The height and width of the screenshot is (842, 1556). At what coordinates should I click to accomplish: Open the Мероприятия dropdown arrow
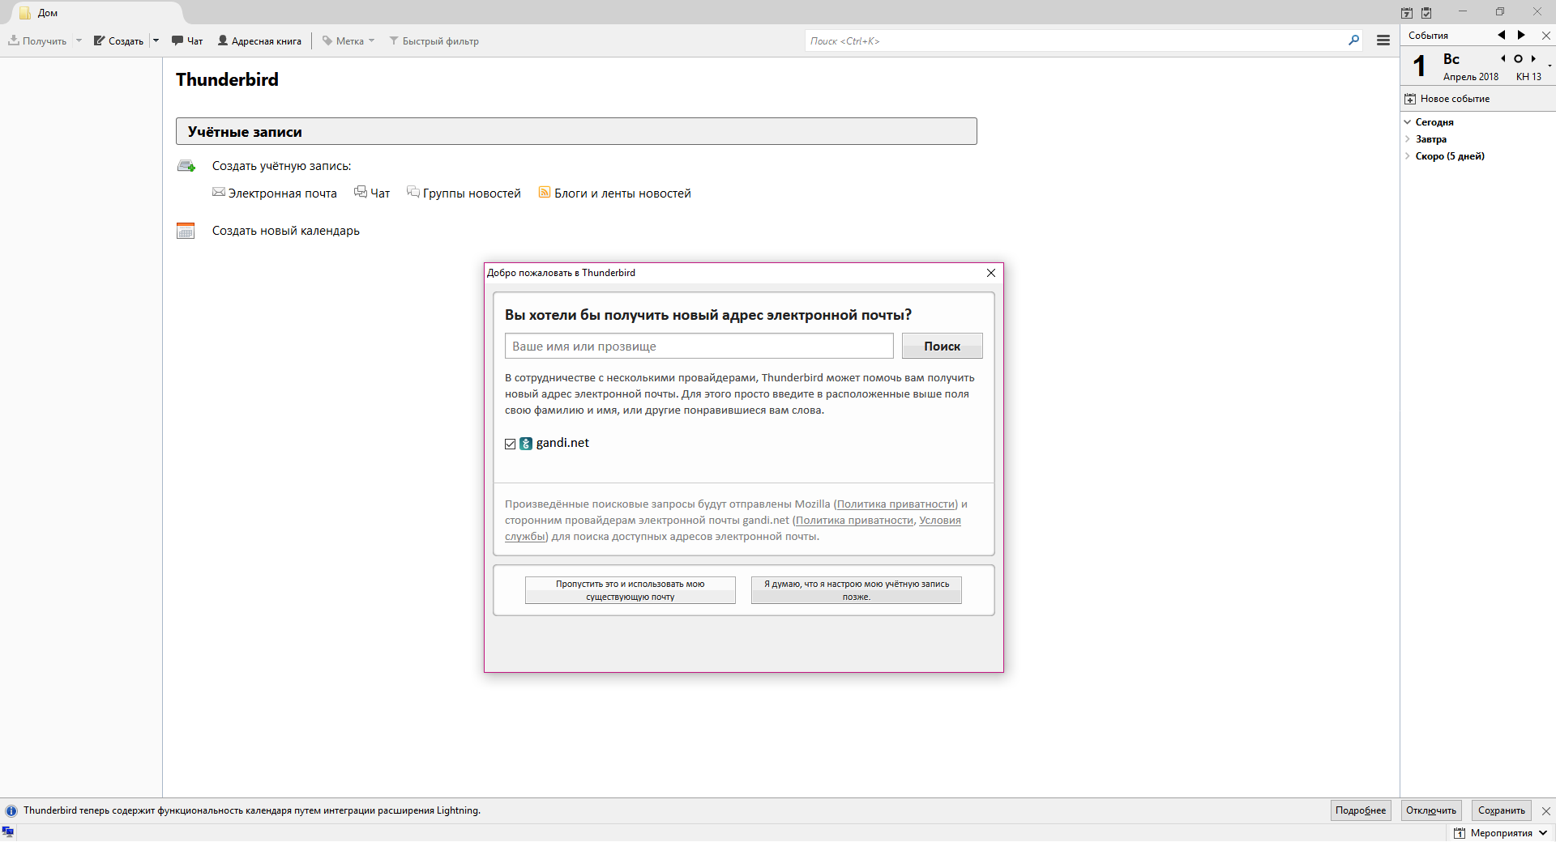pos(1543,833)
